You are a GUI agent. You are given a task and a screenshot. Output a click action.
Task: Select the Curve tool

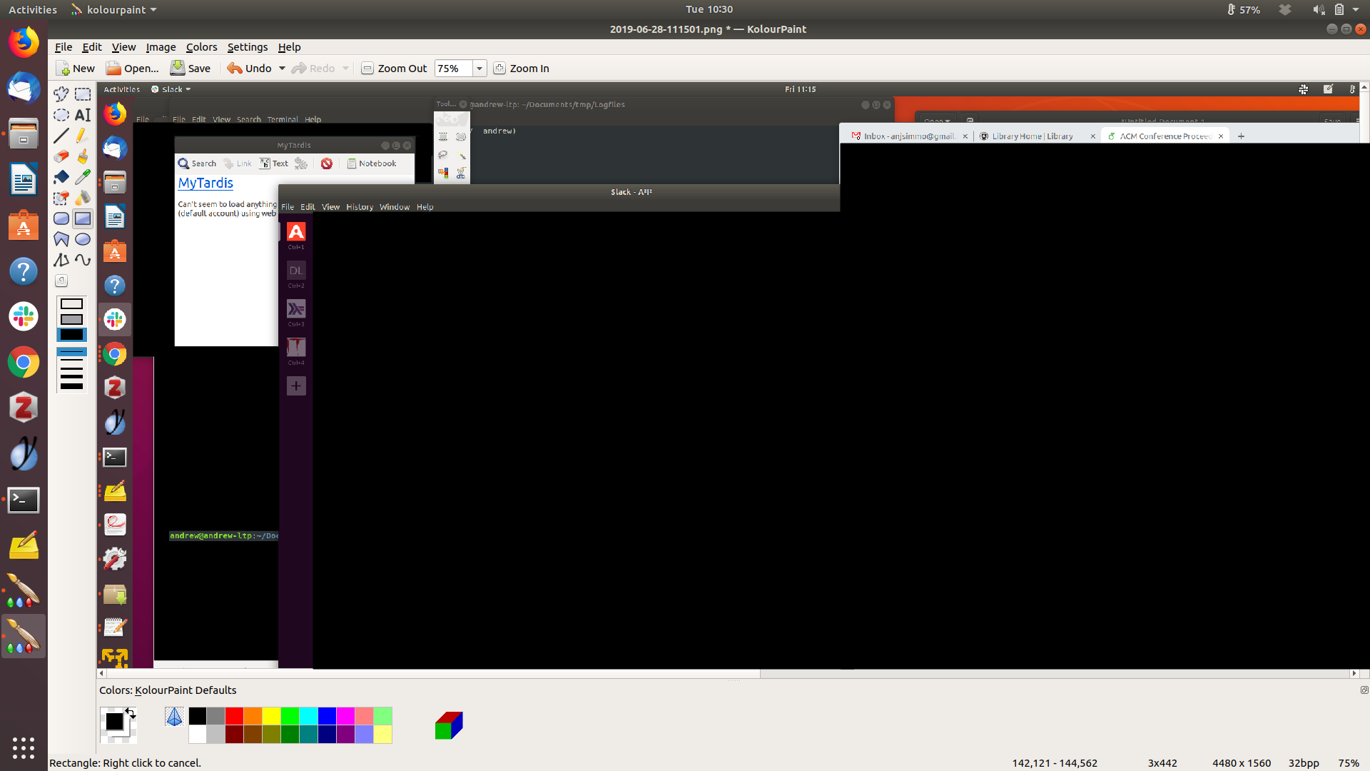83,261
